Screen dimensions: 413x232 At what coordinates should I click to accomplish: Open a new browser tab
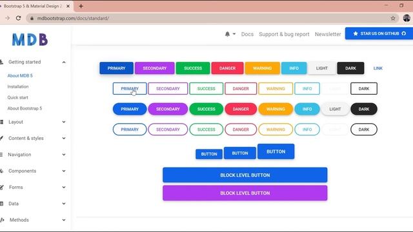81,6
